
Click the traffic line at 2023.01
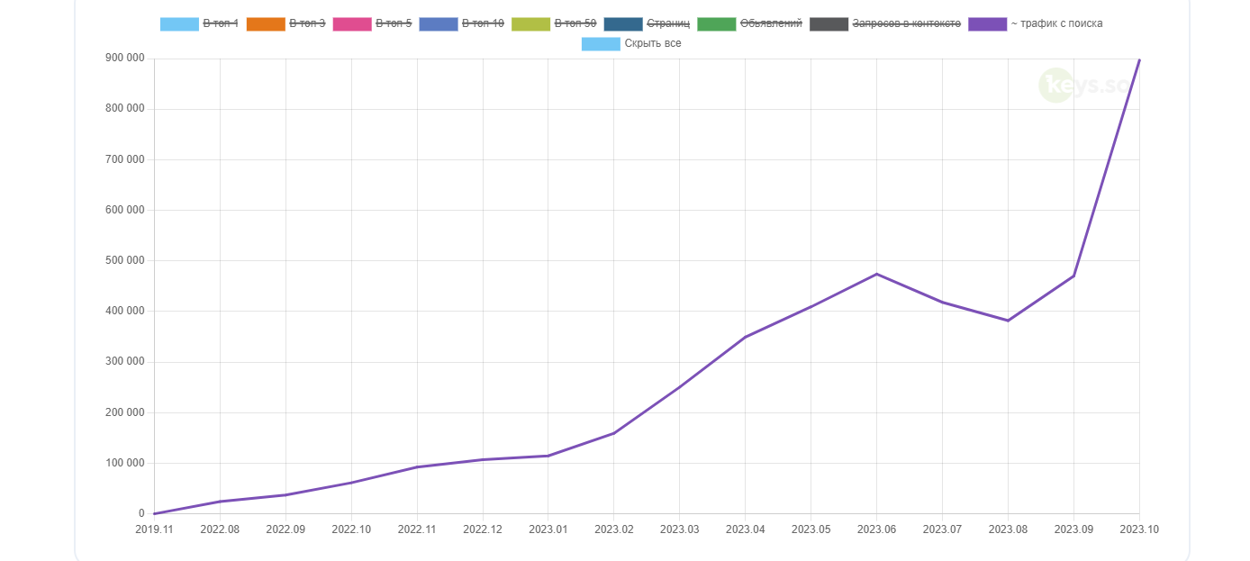548,456
